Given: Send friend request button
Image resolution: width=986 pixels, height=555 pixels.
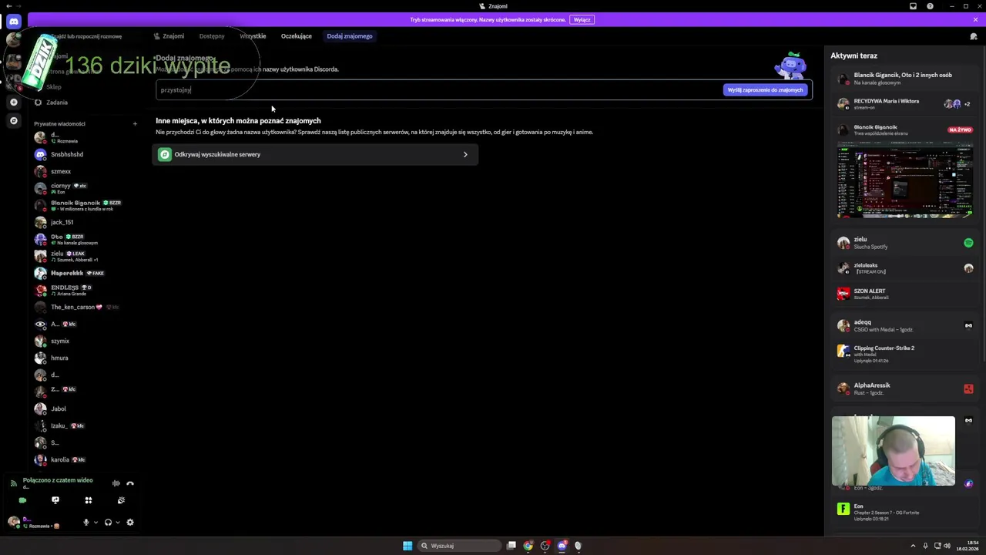Looking at the screenshot, I should [x=766, y=90].
